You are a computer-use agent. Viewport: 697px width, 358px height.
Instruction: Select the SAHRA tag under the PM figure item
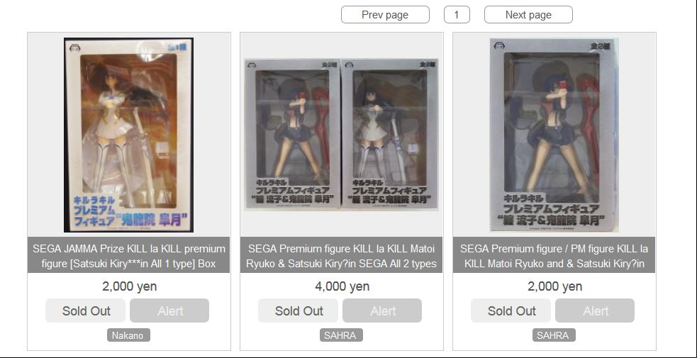(x=554, y=335)
